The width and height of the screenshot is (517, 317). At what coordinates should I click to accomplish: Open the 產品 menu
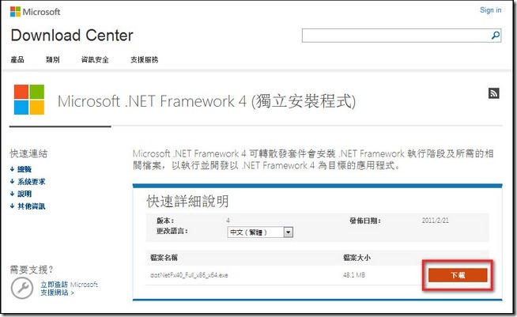(x=17, y=60)
